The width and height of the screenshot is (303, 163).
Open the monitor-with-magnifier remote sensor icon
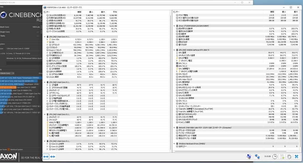(x=249, y=157)
